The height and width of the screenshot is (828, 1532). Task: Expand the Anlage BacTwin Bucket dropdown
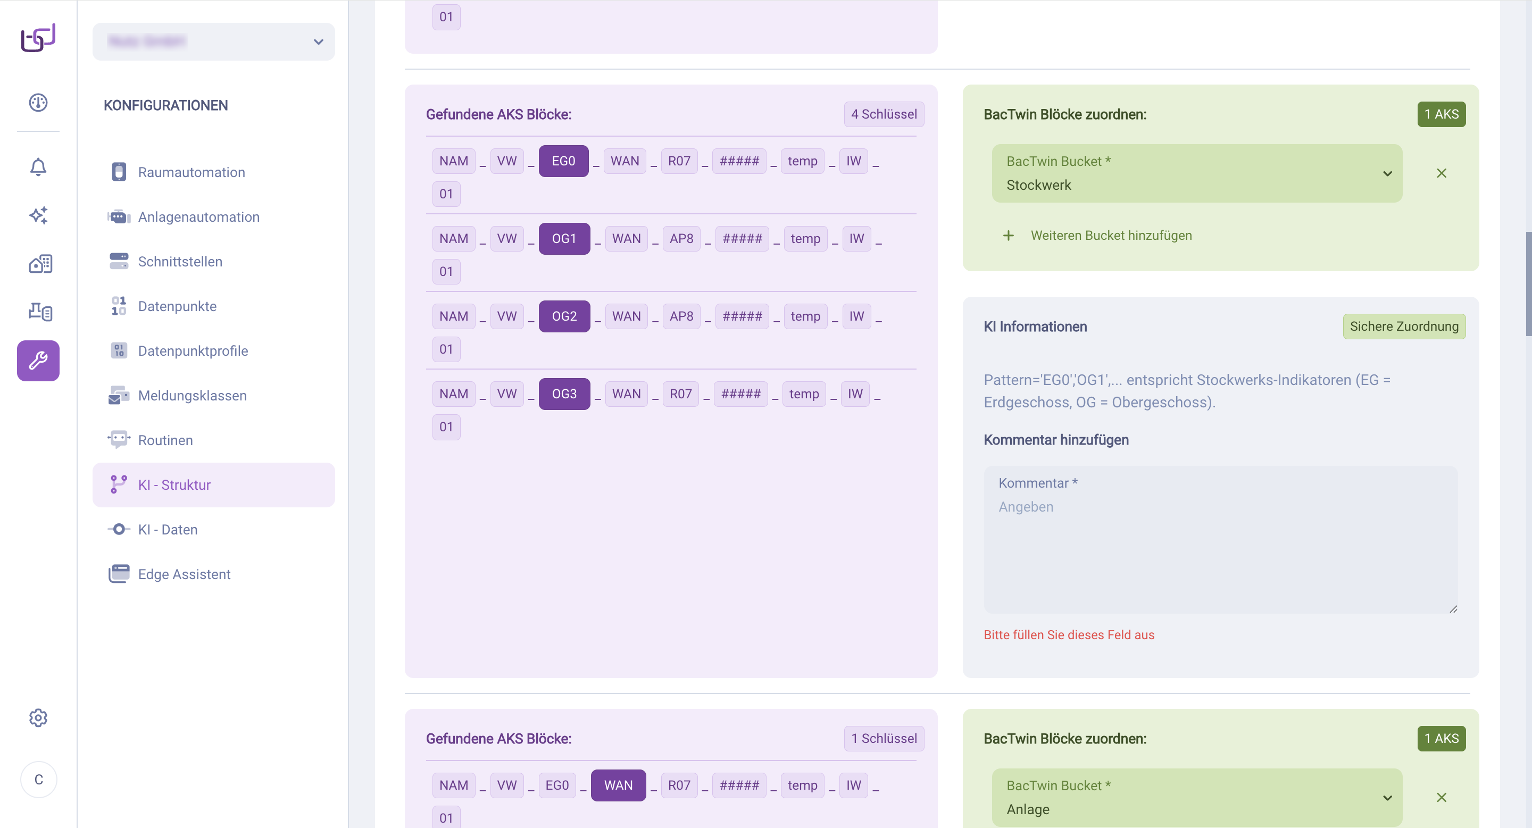[1196, 797]
